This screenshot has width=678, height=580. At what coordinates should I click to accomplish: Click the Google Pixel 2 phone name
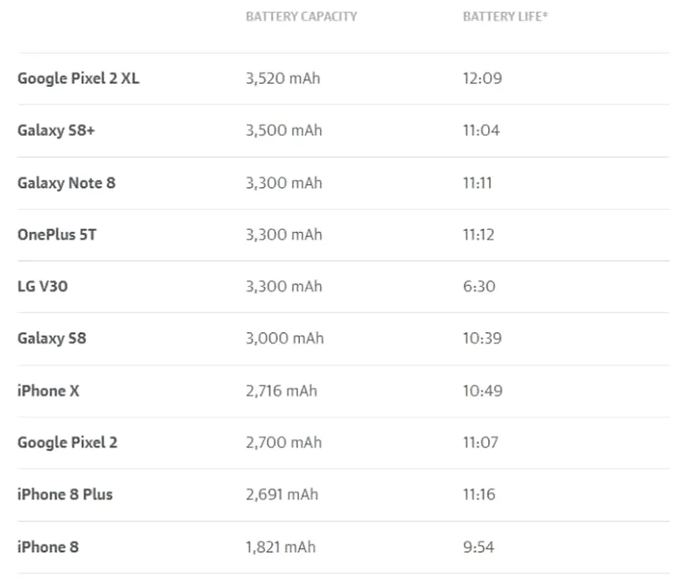(67, 442)
